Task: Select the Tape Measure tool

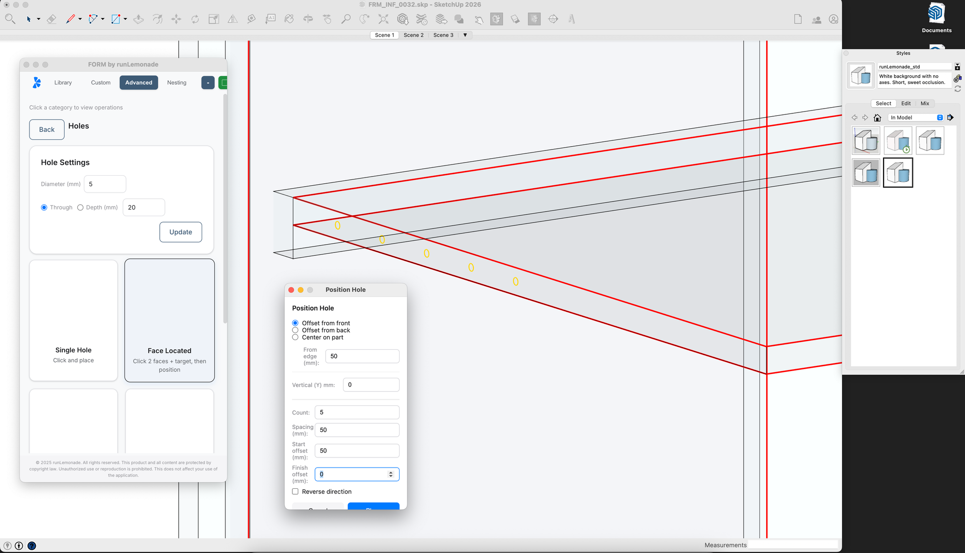Action: coord(251,19)
